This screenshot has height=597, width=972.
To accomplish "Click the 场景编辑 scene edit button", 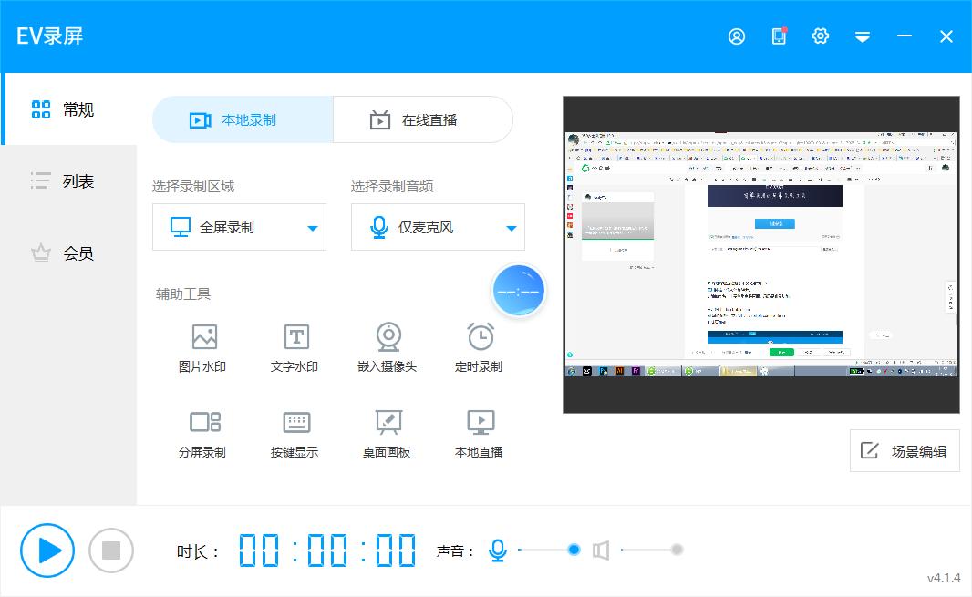I will click(x=904, y=450).
